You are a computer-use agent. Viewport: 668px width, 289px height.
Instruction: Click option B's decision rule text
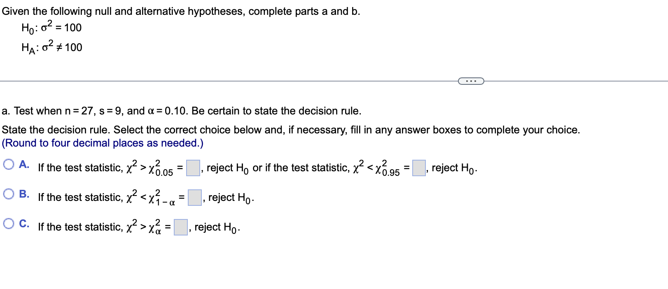click(x=146, y=198)
